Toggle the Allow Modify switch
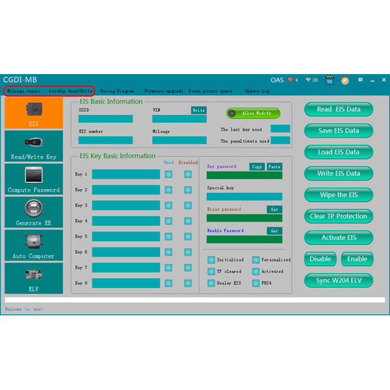Image resolution: width=390 pixels, height=390 pixels. coord(253,113)
